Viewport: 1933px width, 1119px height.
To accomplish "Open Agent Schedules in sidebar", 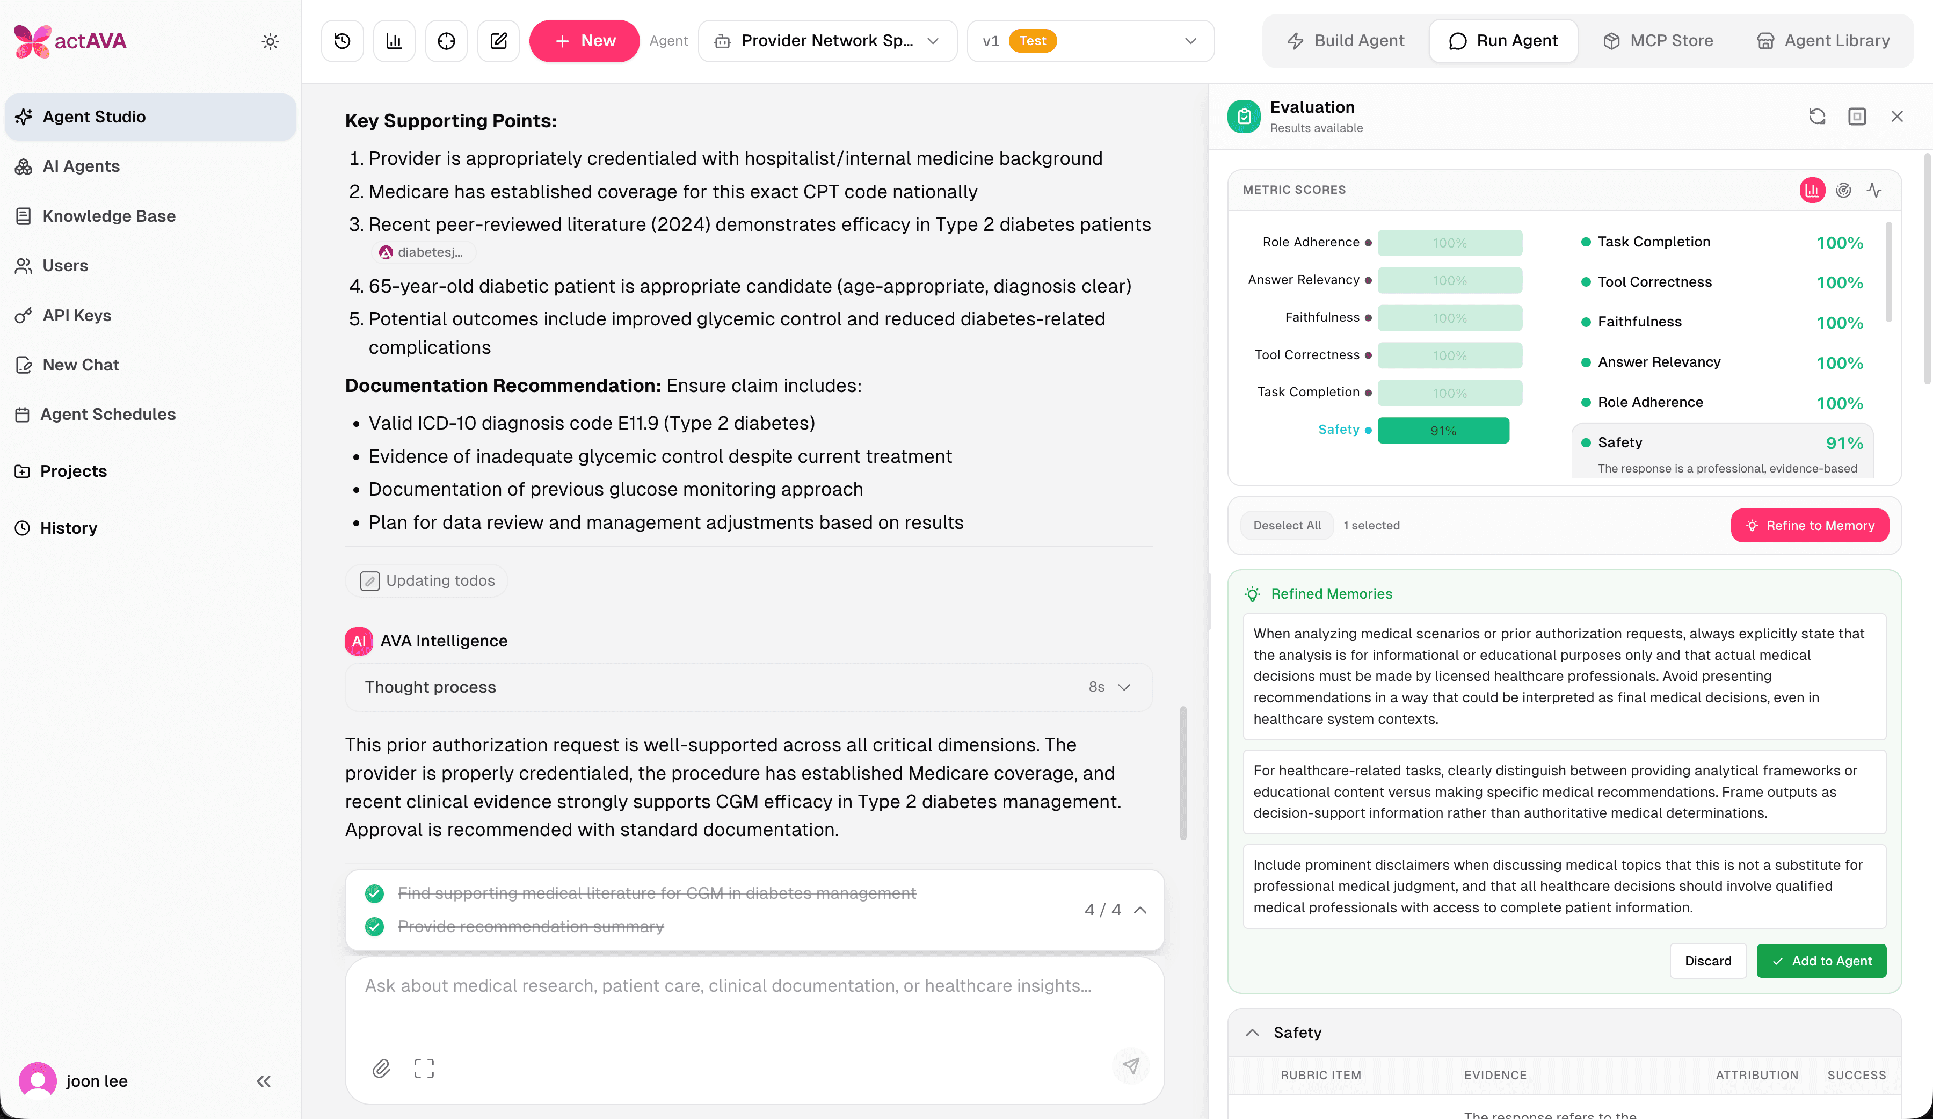I will click(150, 414).
